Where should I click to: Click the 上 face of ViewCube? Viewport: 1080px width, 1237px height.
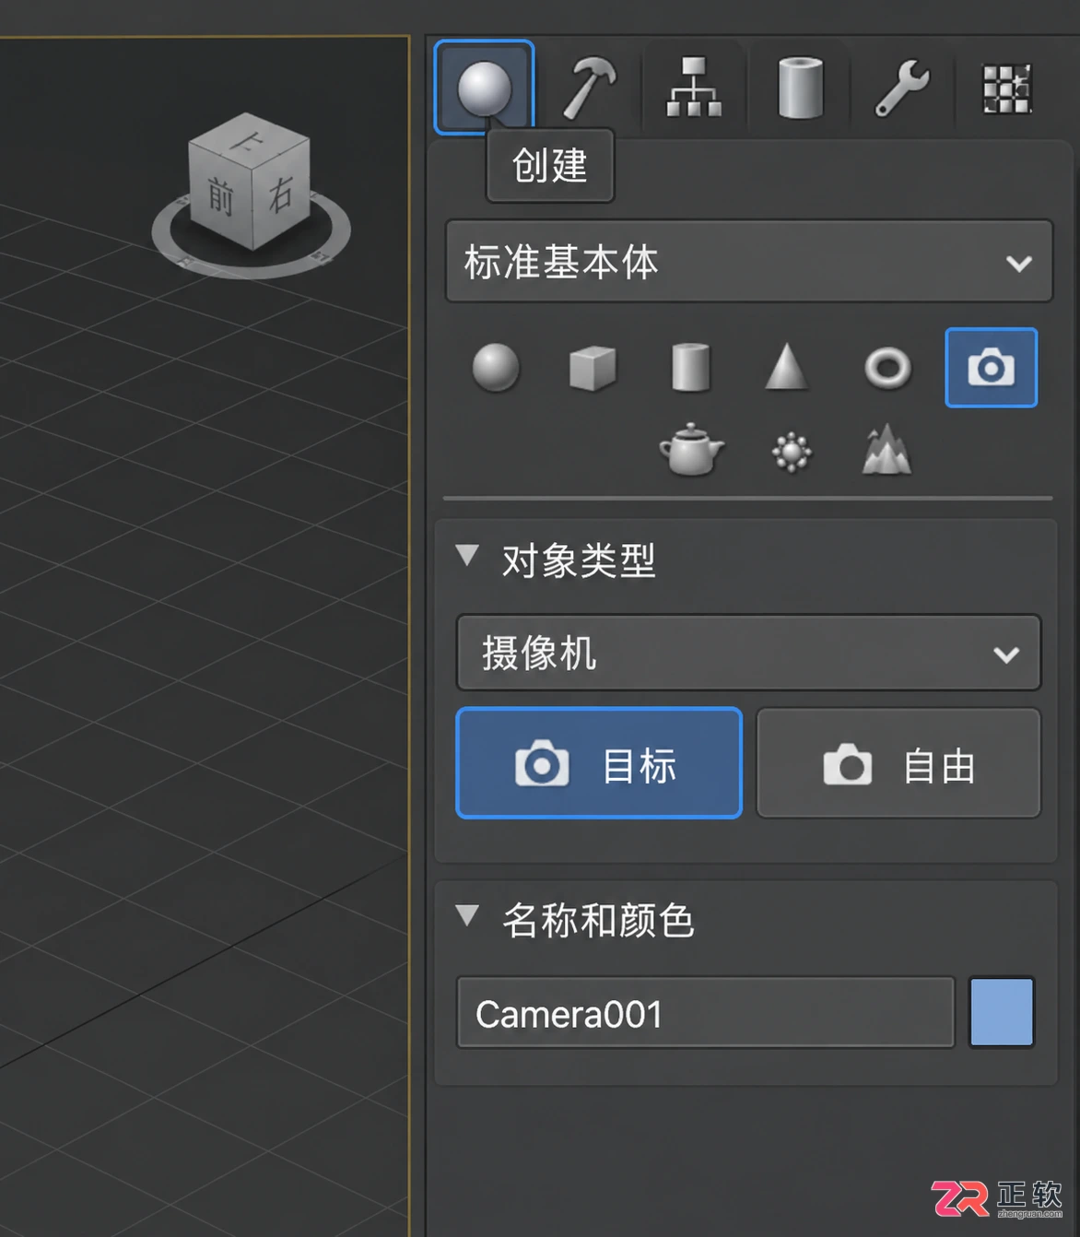(x=248, y=141)
